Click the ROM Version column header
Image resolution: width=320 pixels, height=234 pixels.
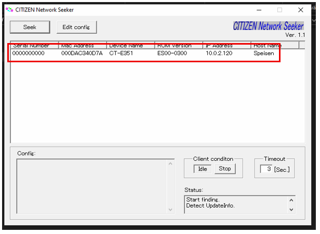[x=178, y=45]
